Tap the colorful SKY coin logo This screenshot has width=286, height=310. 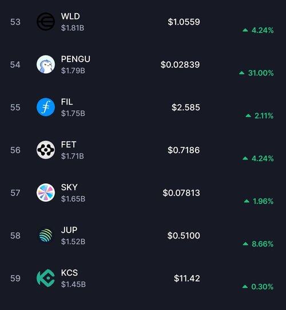46,193
